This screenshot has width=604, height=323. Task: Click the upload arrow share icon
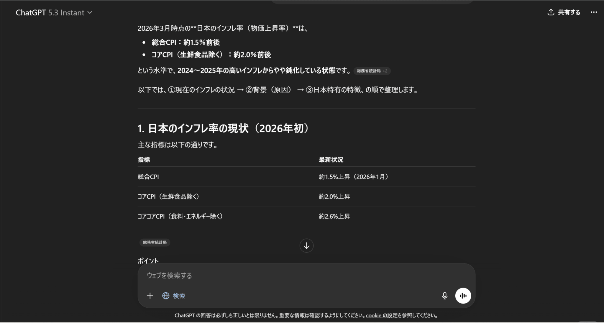(551, 12)
